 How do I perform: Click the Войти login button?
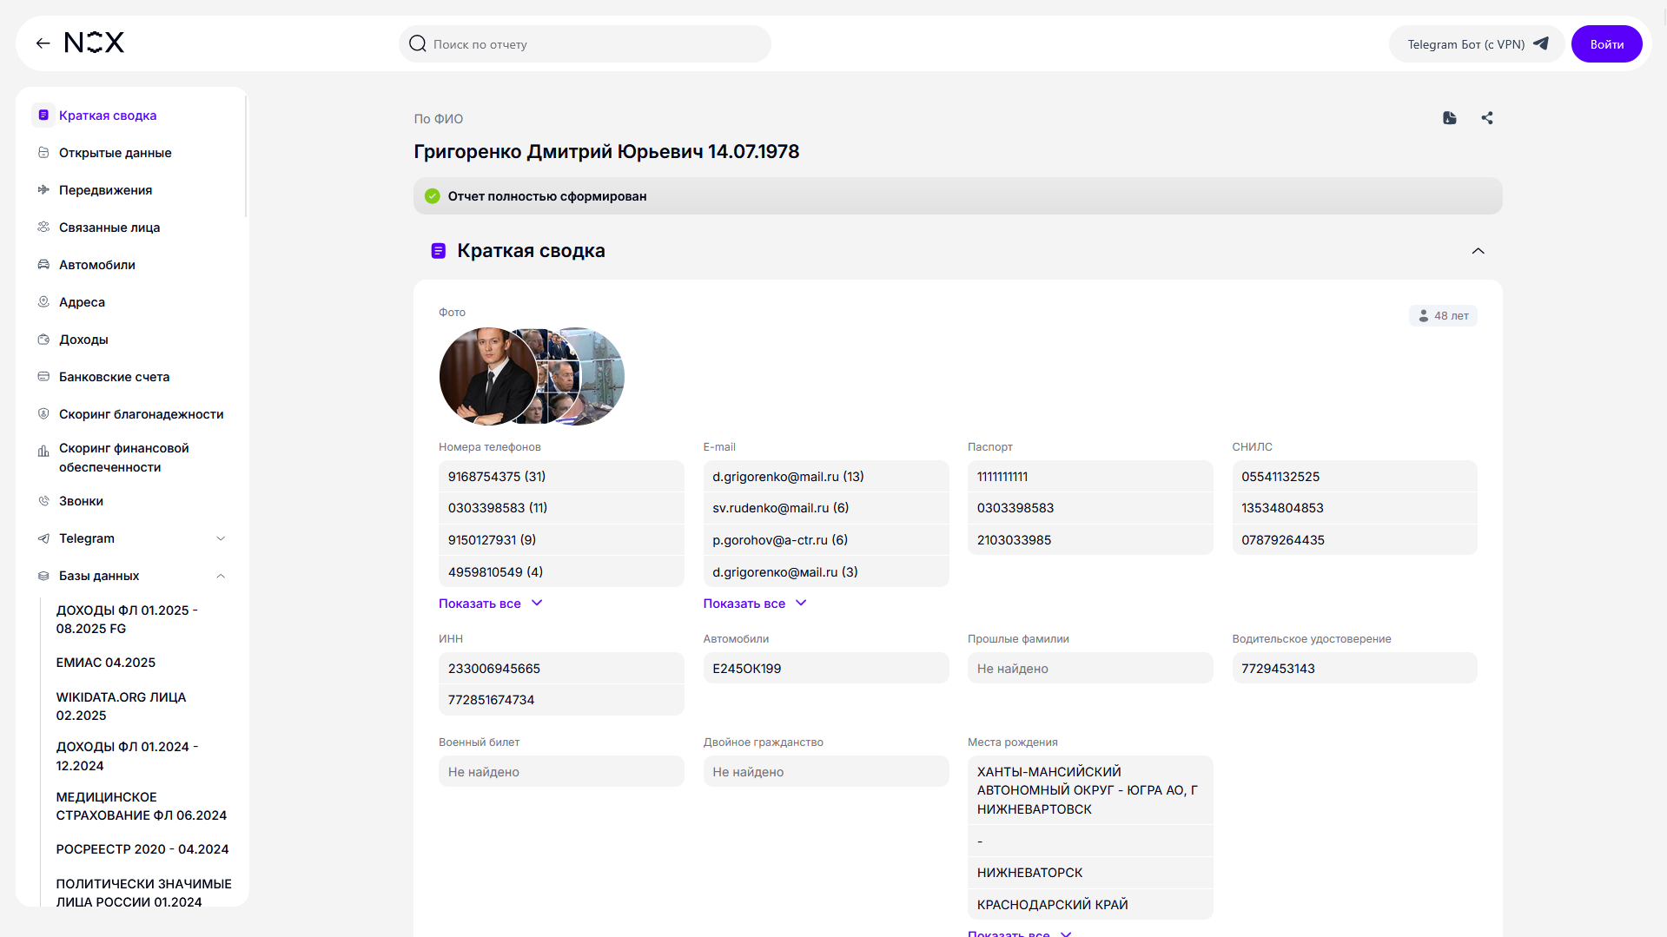click(1606, 44)
